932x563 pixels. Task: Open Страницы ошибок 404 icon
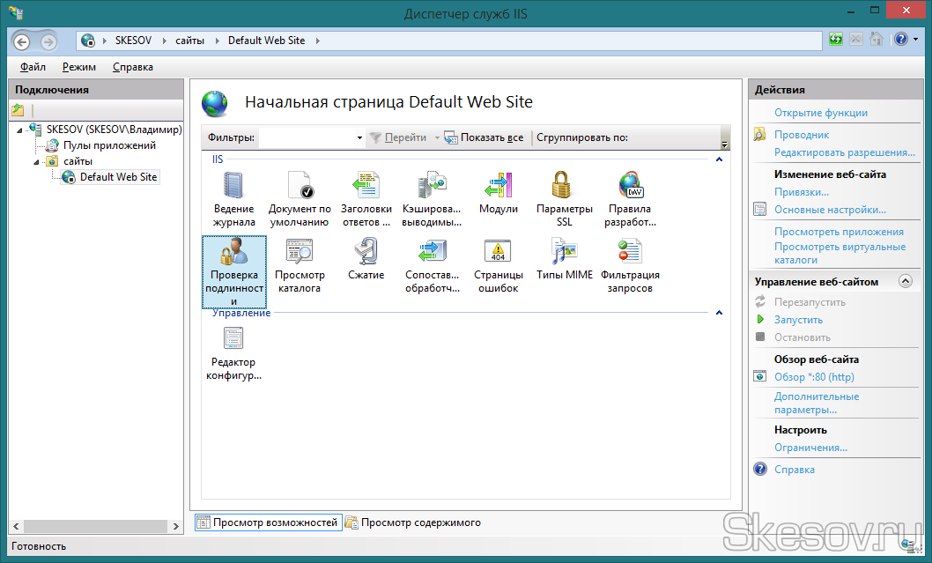coord(499,254)
